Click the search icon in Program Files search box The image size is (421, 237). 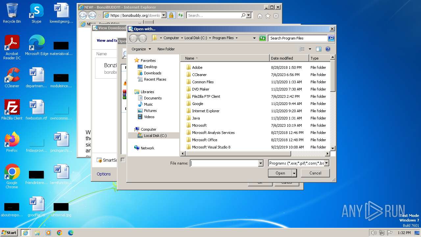coord(331,38)
